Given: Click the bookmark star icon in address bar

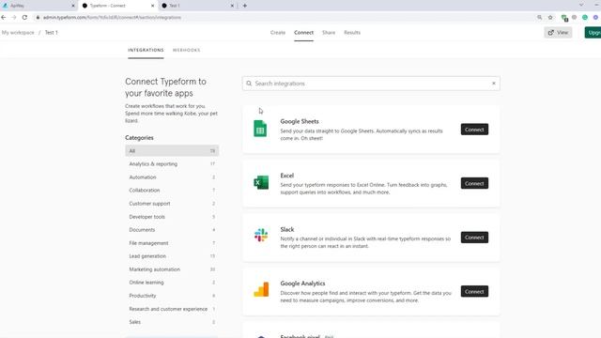Looking at the screenshot, I should pos(550,17).
